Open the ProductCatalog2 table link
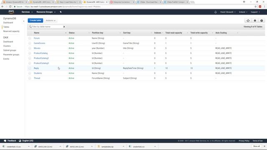This screenshot has width=267, height=150. pos(41,58)
